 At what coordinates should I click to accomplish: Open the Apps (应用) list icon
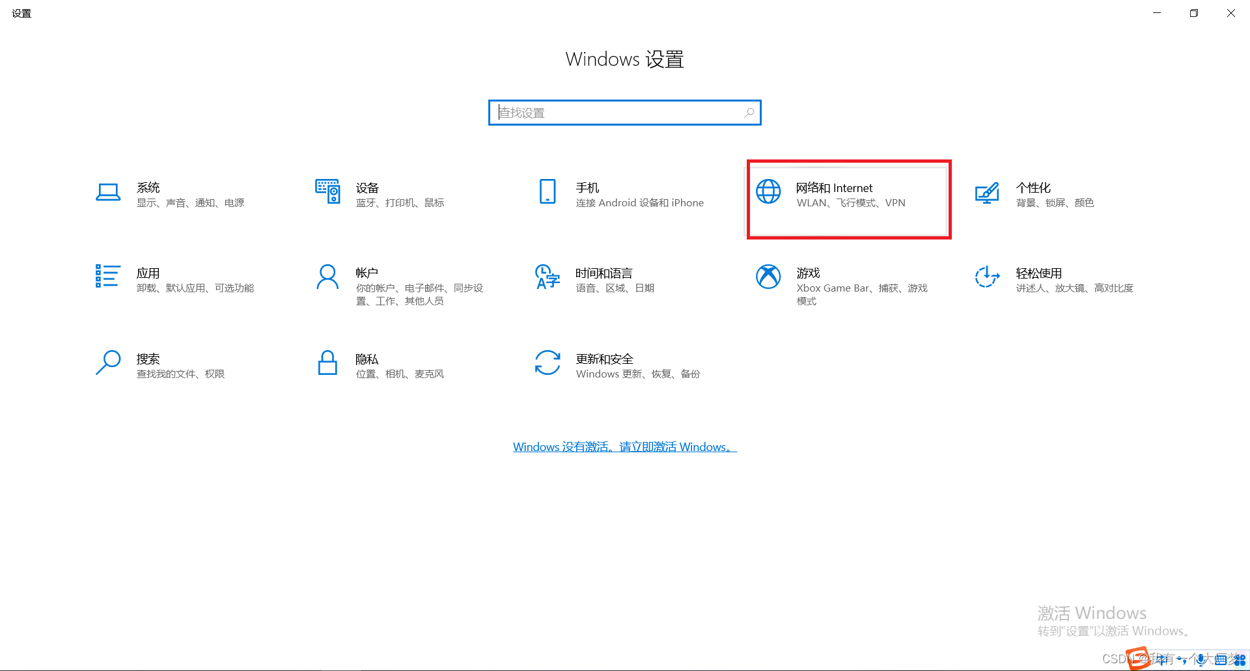(x=108, y=276)
